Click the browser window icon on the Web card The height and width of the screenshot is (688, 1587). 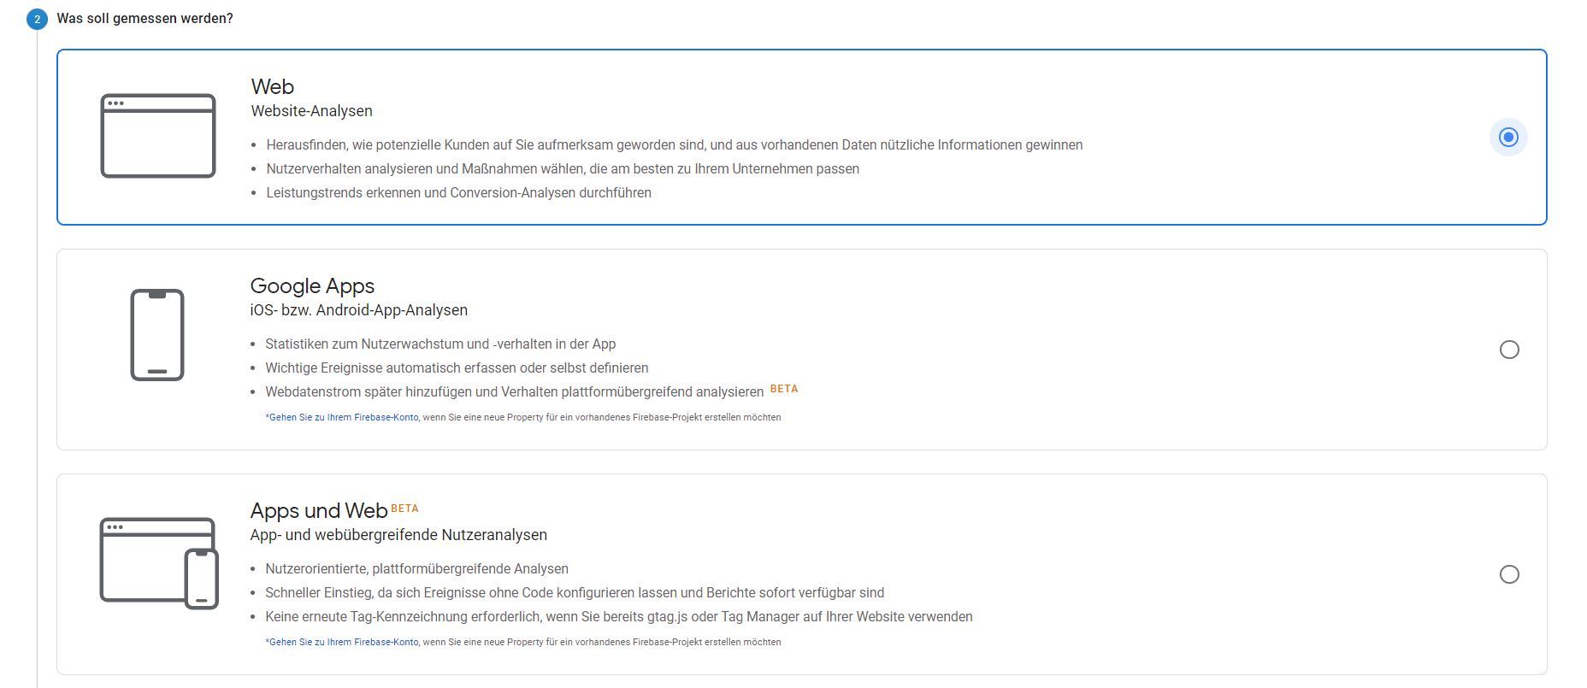[x=158, y=135]
